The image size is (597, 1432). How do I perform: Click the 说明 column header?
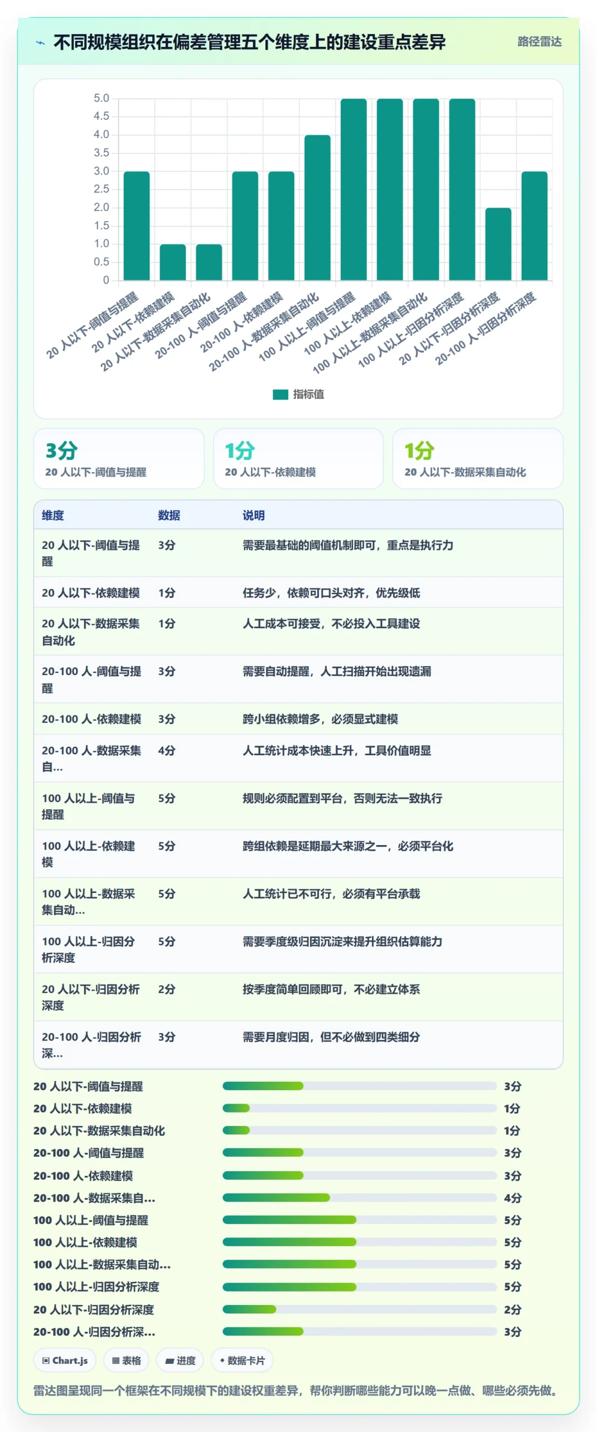coord(253,515)
